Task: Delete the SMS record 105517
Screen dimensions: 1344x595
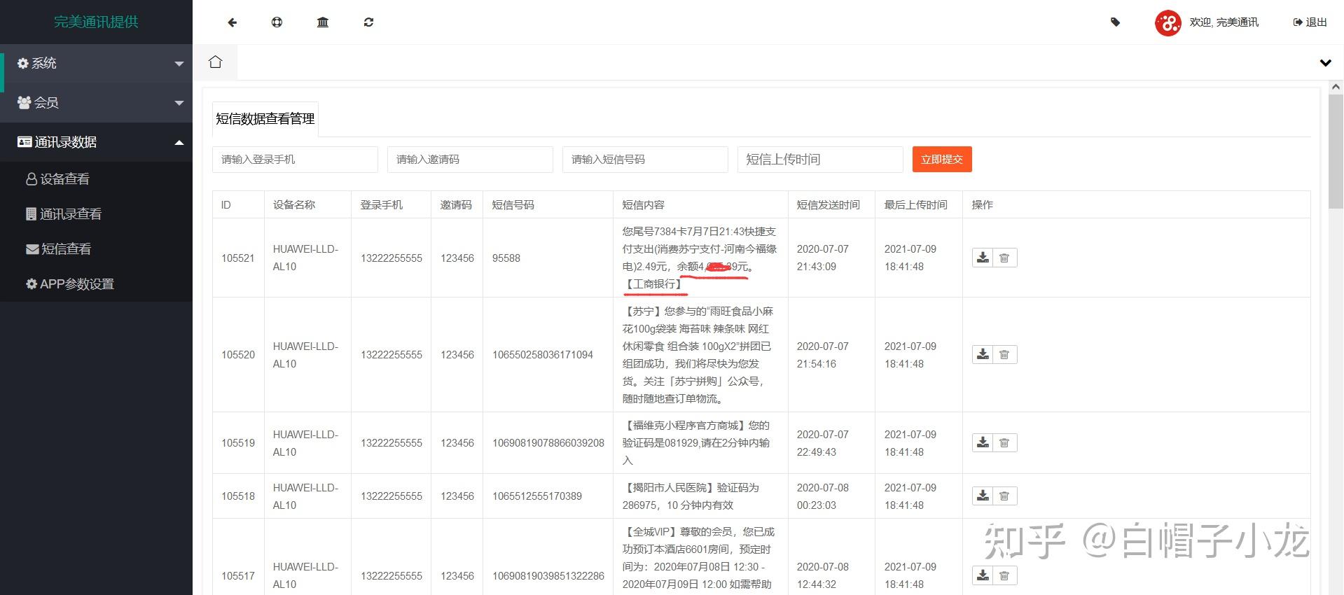Action: [x=1004, y=575]
